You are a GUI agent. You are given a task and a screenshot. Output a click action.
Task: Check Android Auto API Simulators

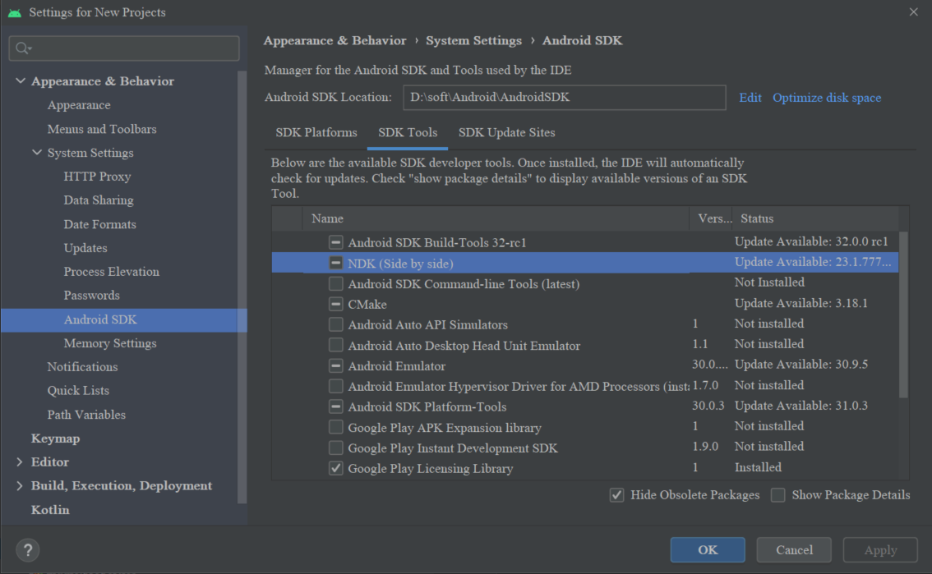coord(336,324)
